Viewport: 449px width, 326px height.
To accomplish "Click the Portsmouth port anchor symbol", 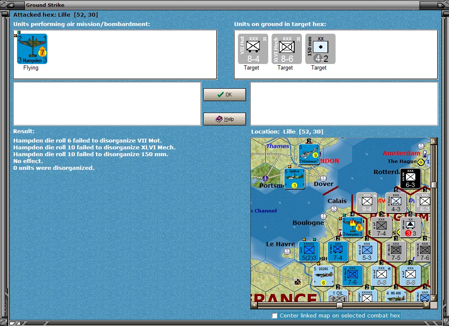I will pos(266,178).
